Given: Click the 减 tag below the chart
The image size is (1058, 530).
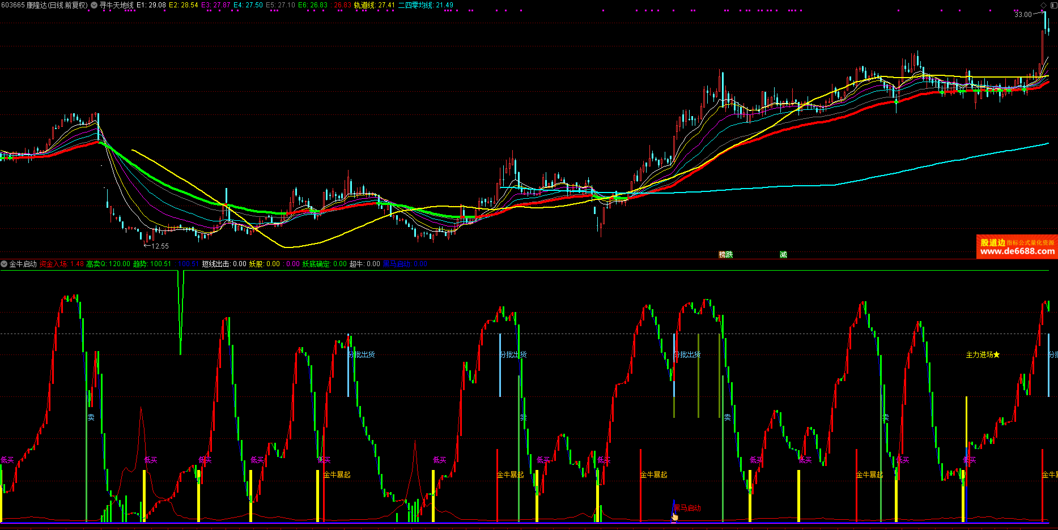Looking at the screenshot, I should click(x=783, y=255).
